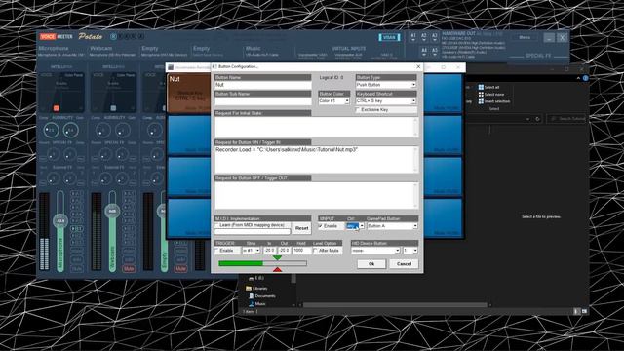Check the Exclusive Key checkbox
The width and height of the screenshot is (624, 351).
(358, 109)
